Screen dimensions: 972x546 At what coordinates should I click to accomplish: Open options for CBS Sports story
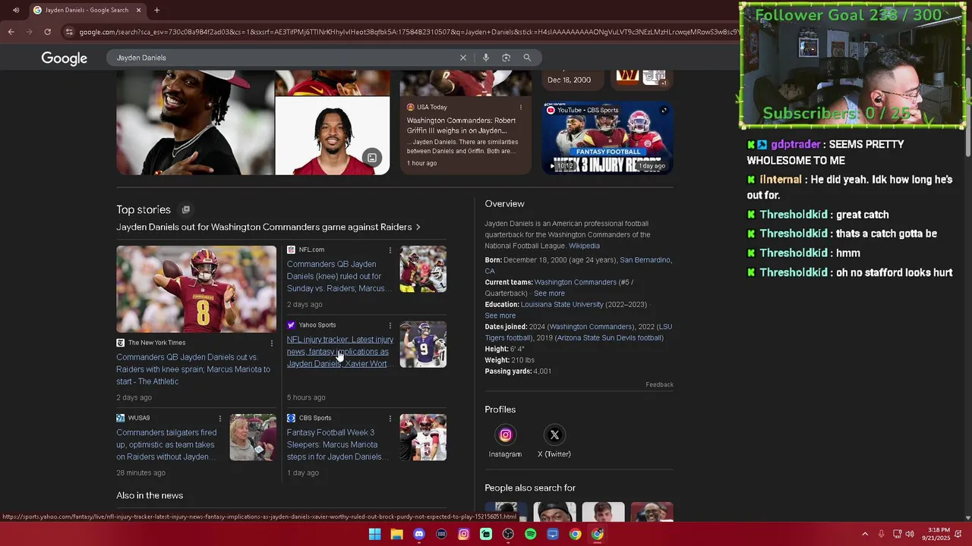pyautogui.click(x=390, y=418)
